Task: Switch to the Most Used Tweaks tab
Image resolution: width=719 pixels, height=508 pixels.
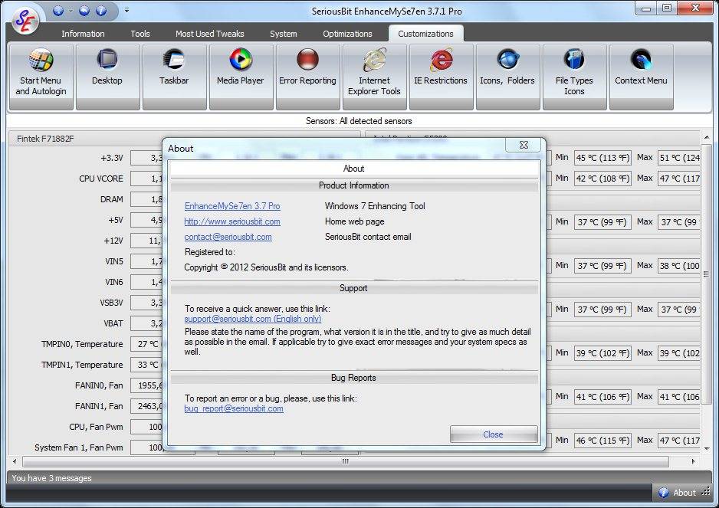Action: tap(209, 34)
